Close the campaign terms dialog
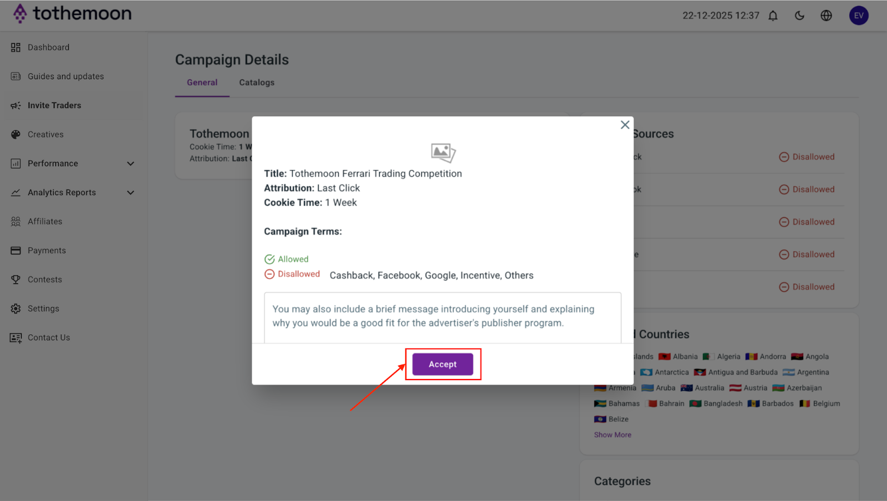This screenshot has width=887, height=501. click(625, 125)
